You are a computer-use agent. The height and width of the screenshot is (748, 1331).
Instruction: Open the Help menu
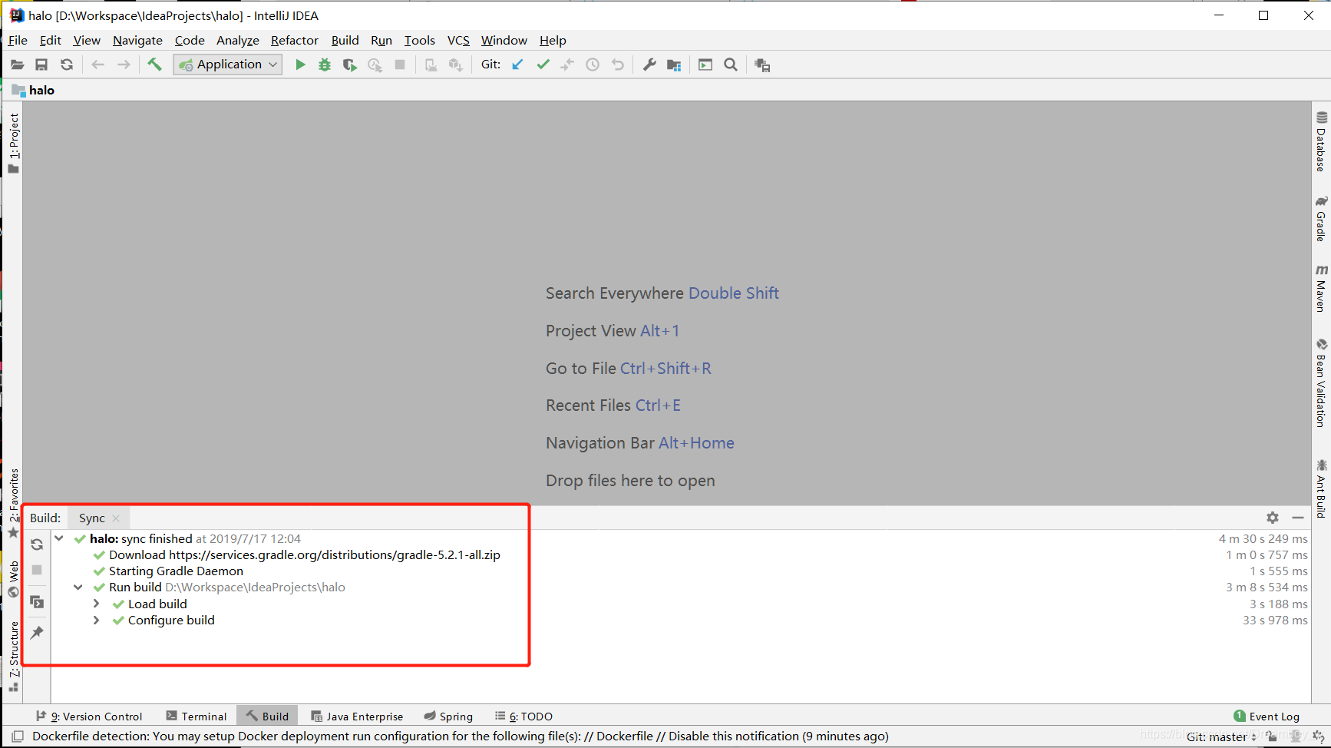553,41
